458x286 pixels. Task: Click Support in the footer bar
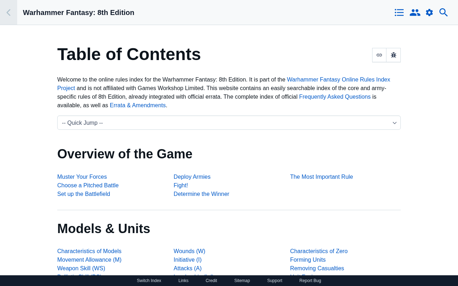coord(274,281)
